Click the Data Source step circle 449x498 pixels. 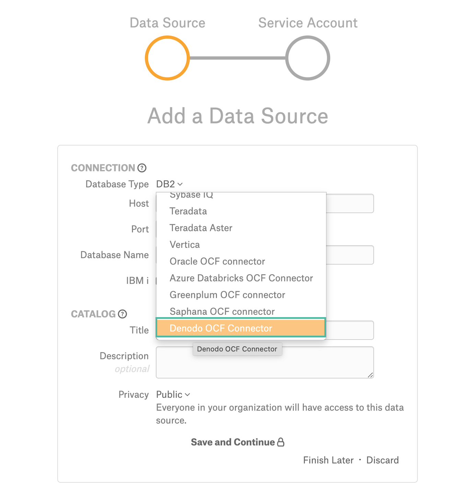click(168, 58)
